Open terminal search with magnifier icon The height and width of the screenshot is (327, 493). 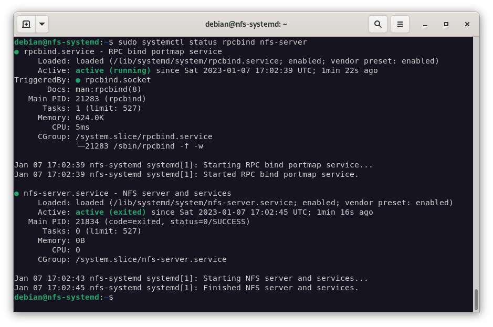[377, 24]
